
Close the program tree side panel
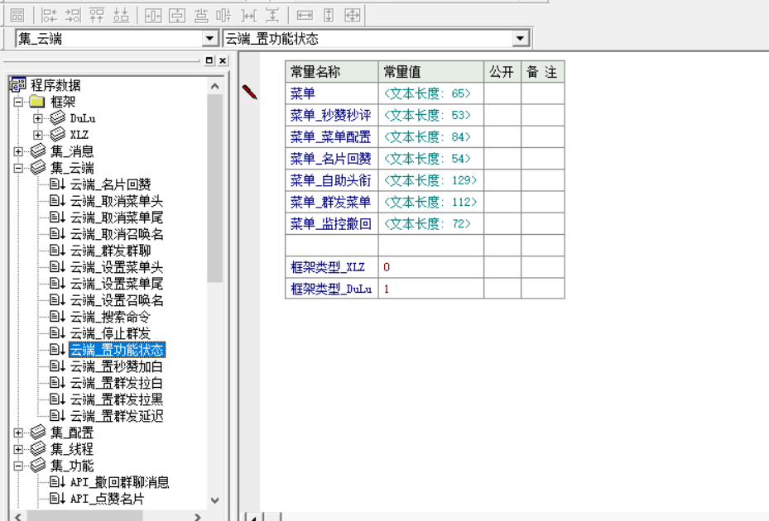click(x=223, y=60)
